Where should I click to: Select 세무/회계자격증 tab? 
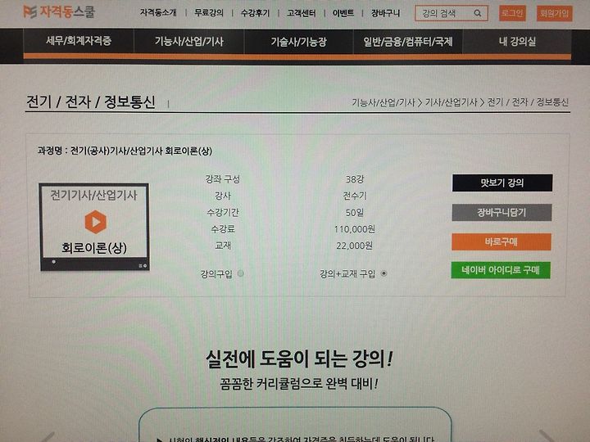pyautogui.click(x=79, y=41)
